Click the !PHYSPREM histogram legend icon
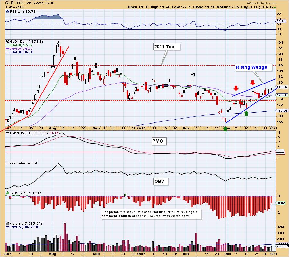Viewport: 289px width, 257px height. pos(8,193)
